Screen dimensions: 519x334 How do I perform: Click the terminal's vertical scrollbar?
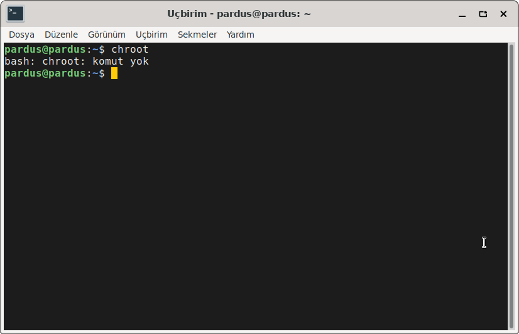pyautogui.click(x=511, y=186)
